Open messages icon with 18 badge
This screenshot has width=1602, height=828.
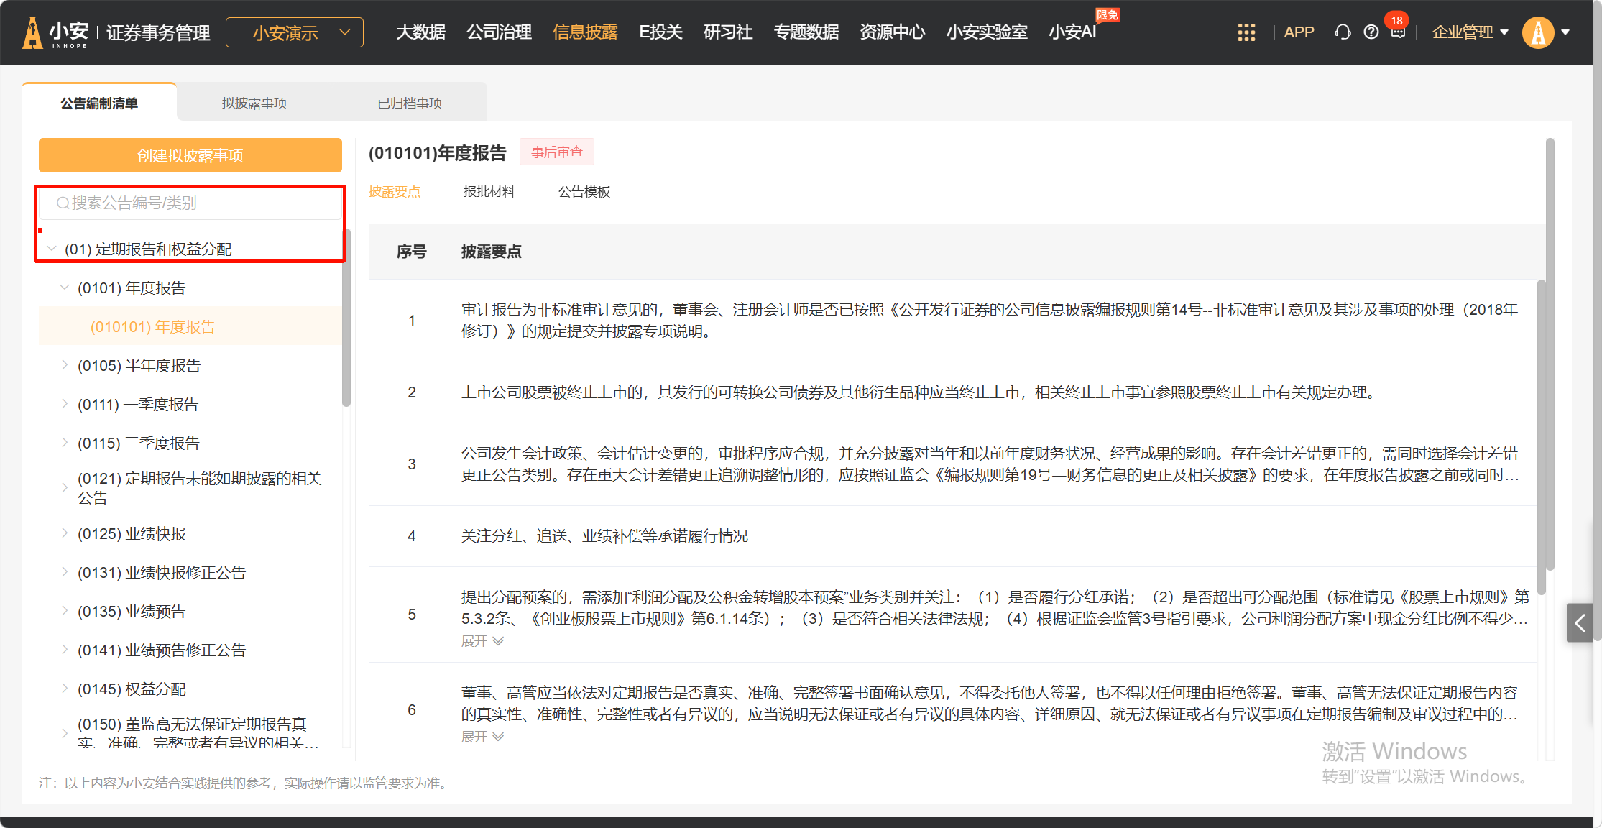coord(1398,32)
